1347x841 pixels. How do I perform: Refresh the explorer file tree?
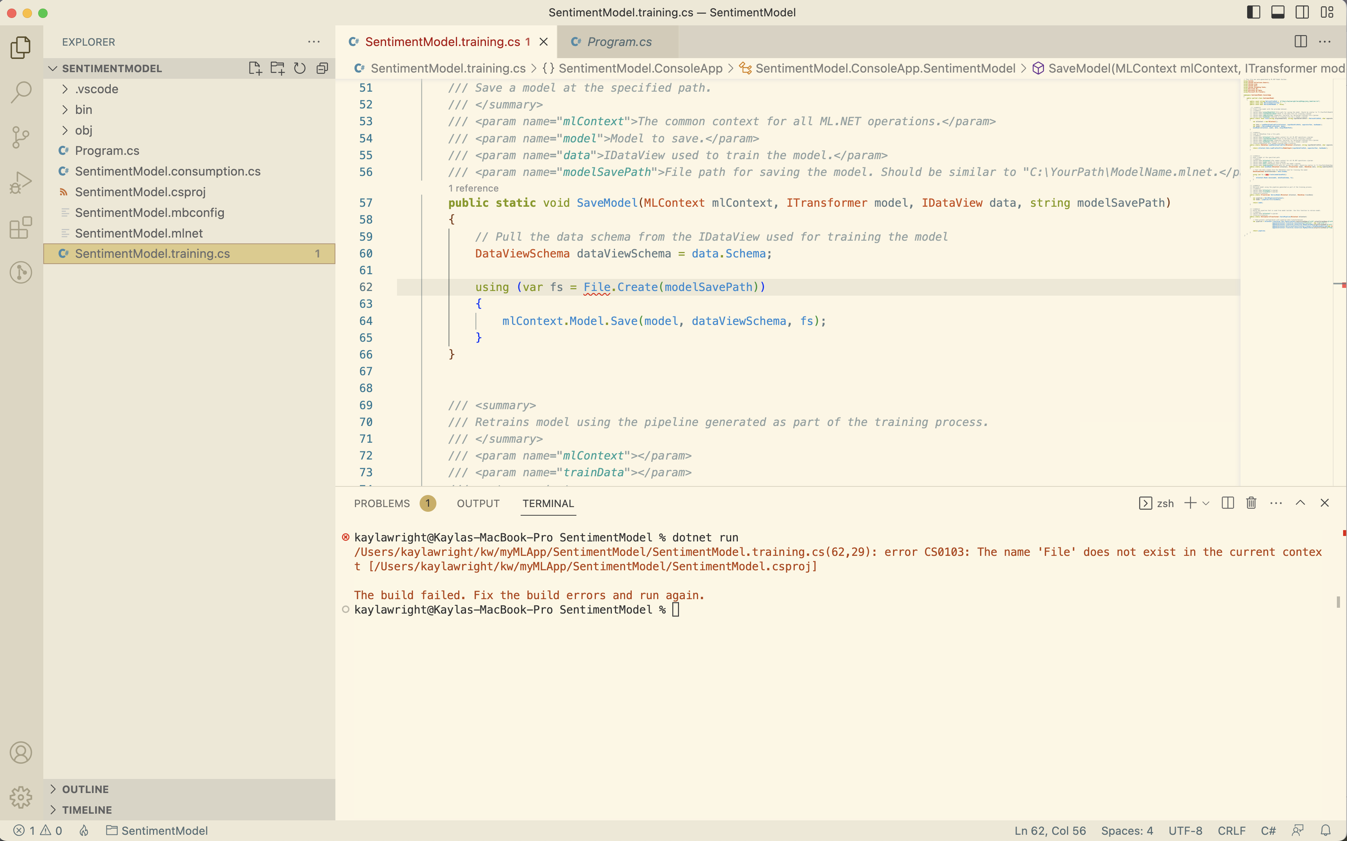[x=300, y=68]
